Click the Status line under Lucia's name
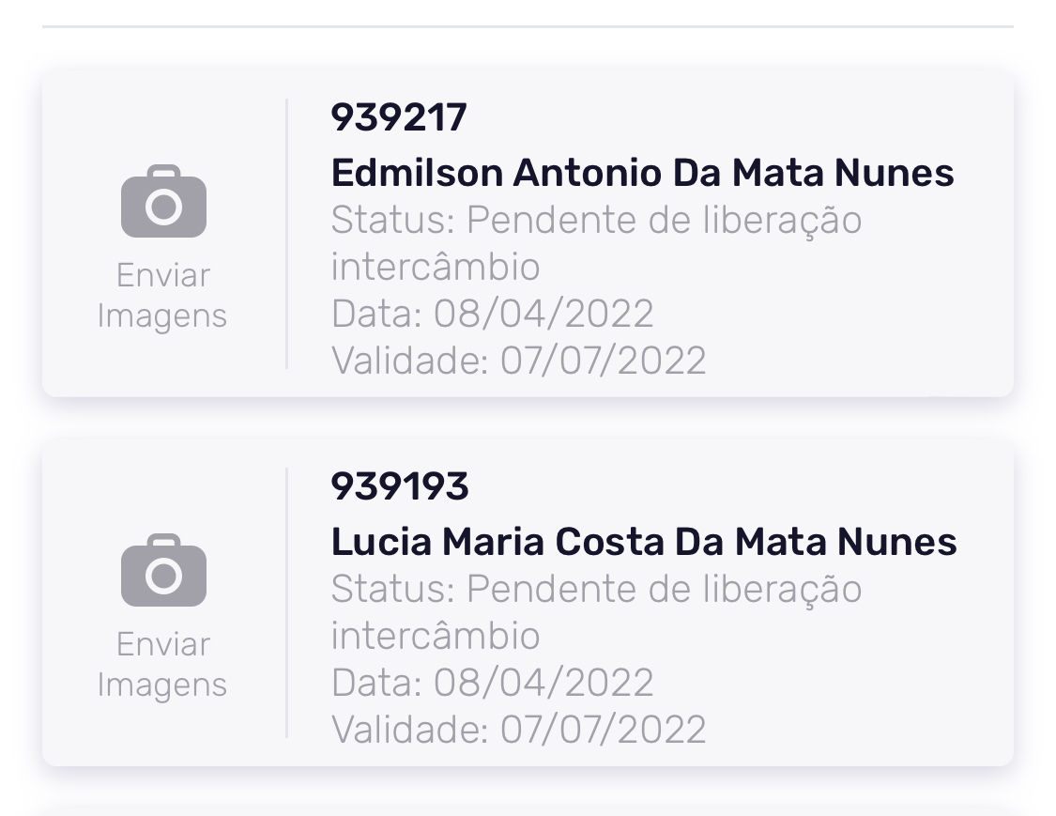This screenshot has height=816, width=1056. 596,590
